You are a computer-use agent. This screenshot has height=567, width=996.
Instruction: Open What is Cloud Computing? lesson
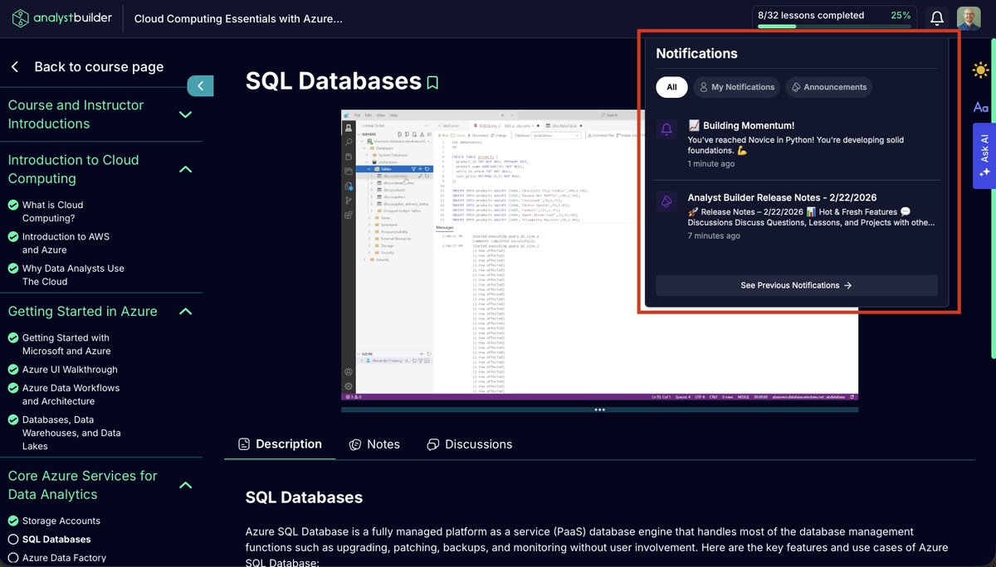pyautogui.click(x=52, y=211)
